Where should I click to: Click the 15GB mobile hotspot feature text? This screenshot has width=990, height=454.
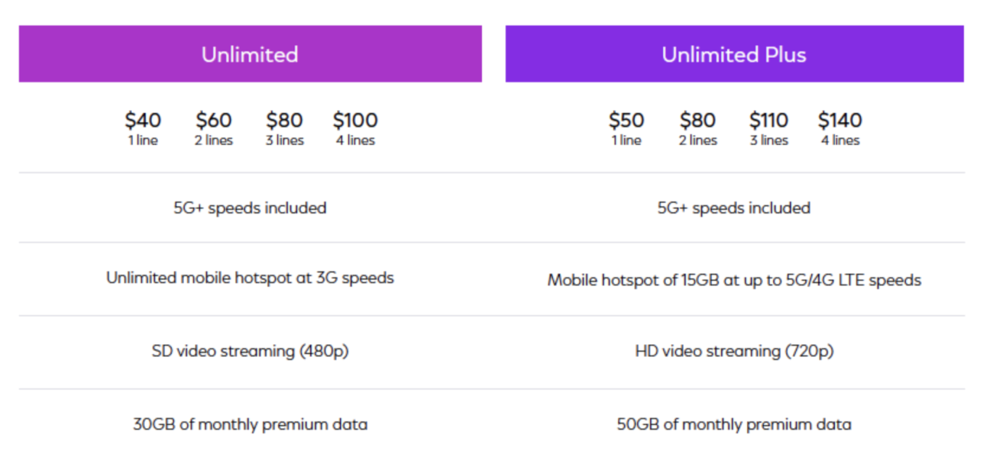734,280
